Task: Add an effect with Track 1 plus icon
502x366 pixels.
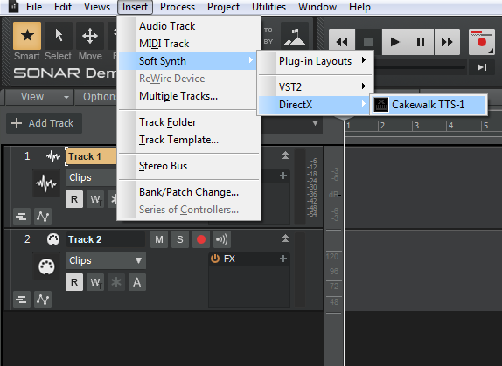Action: pyautogui.click(x=283, y=176)
